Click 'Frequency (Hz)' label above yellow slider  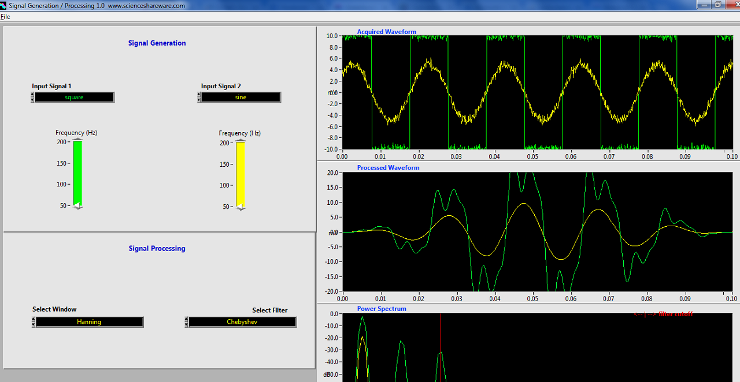coord(240,133)
